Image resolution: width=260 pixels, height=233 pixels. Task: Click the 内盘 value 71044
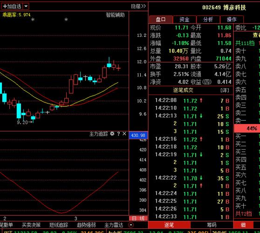point(224,59)
